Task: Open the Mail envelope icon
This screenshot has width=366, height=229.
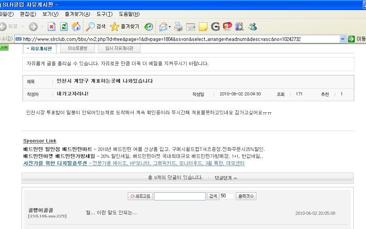Action: tap(163, 27)
